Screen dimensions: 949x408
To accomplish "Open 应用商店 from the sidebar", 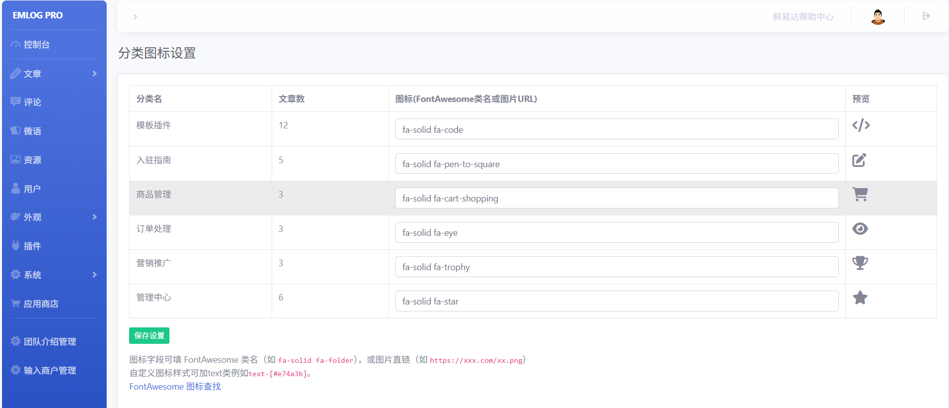I will [41, 304].
